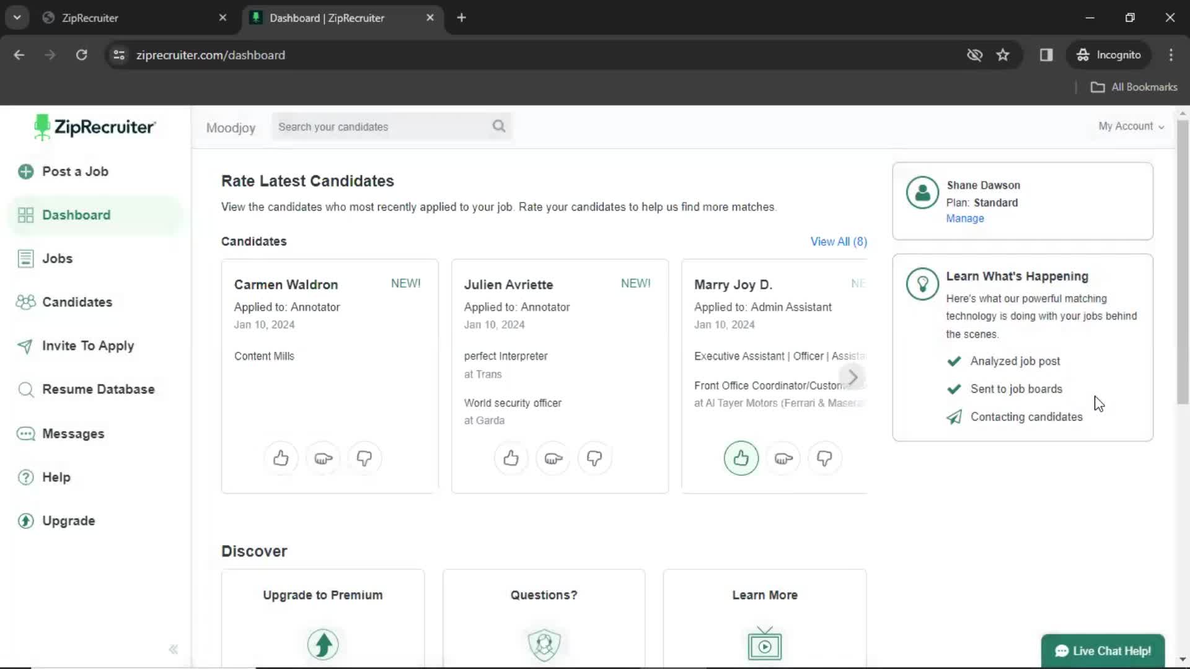
Task: Thumbs down Marry Joy D.
Action: (x=824, y=458)
